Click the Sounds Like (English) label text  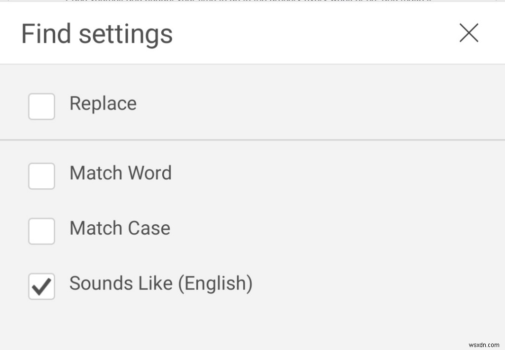(x=161, y=284)
